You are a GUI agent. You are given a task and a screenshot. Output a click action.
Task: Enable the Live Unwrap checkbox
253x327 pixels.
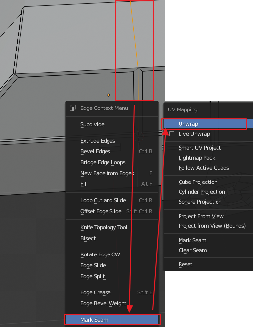172,134
